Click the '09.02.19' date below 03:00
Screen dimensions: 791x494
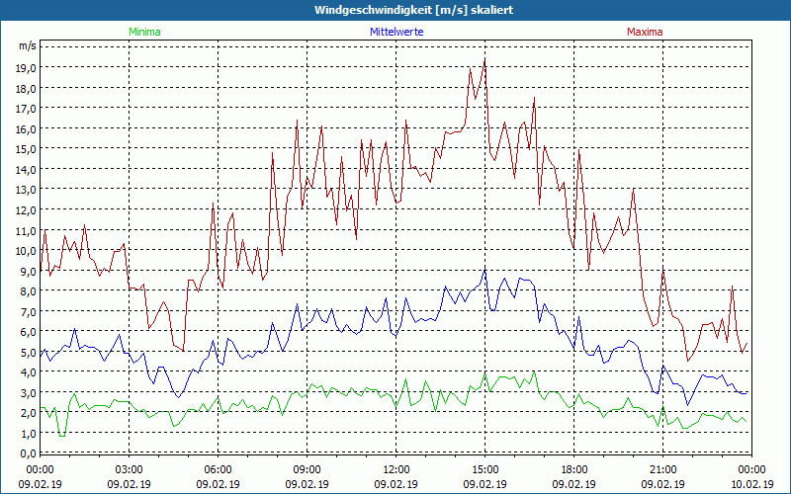tap(130, 484)
